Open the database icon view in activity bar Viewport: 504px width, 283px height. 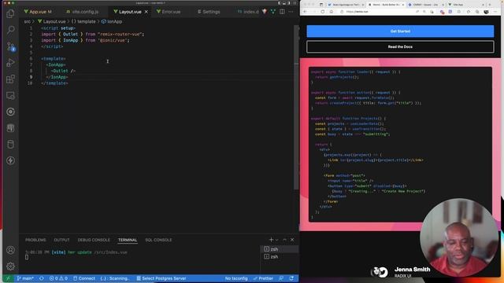(10, 144)
